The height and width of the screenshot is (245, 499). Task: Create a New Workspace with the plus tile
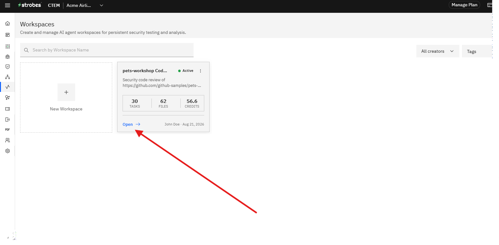[x=66, y=98]
